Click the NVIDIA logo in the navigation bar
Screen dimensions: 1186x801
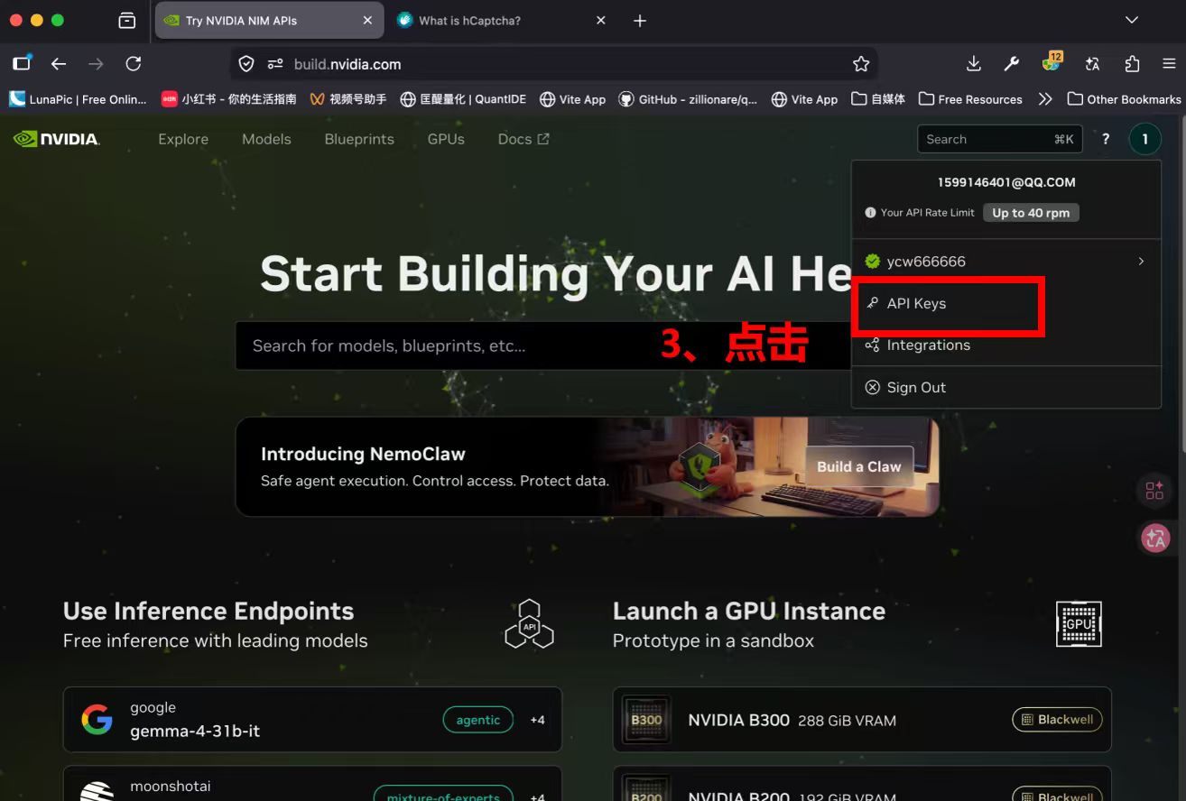[56, 138]
